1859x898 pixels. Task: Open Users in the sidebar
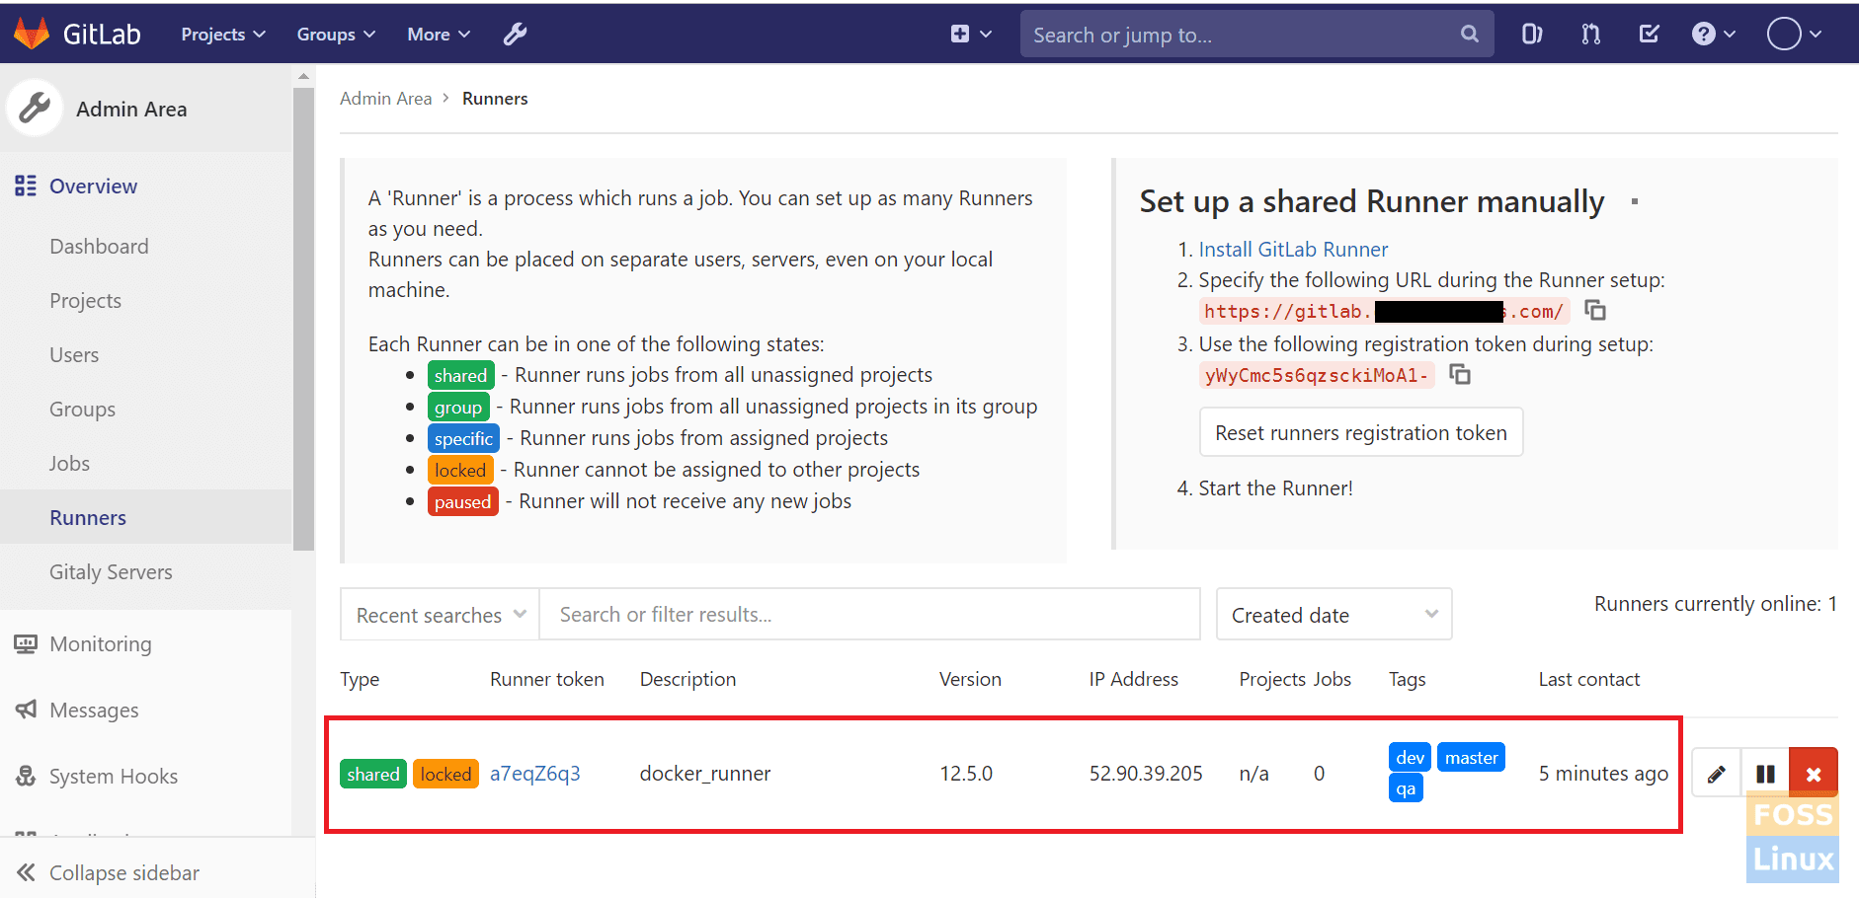pos(74,355)
